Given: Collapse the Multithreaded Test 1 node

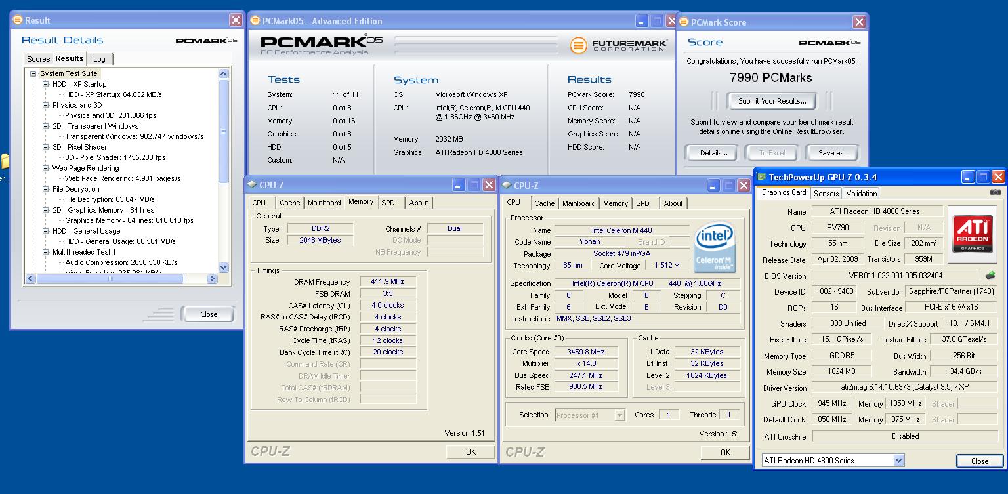Looking at the screenshot, I should pos(46,252).
